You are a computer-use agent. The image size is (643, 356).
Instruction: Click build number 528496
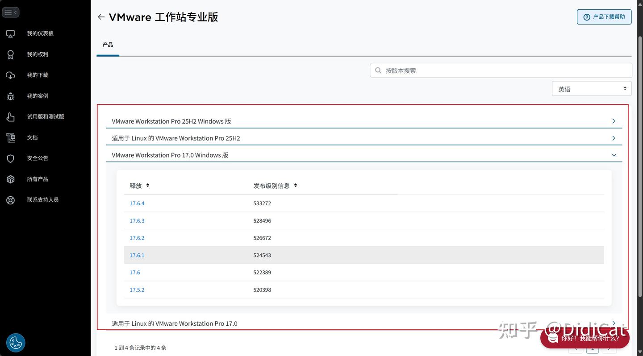[x=262, y=221]
